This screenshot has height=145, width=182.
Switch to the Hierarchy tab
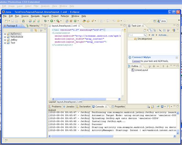(33, 26)
